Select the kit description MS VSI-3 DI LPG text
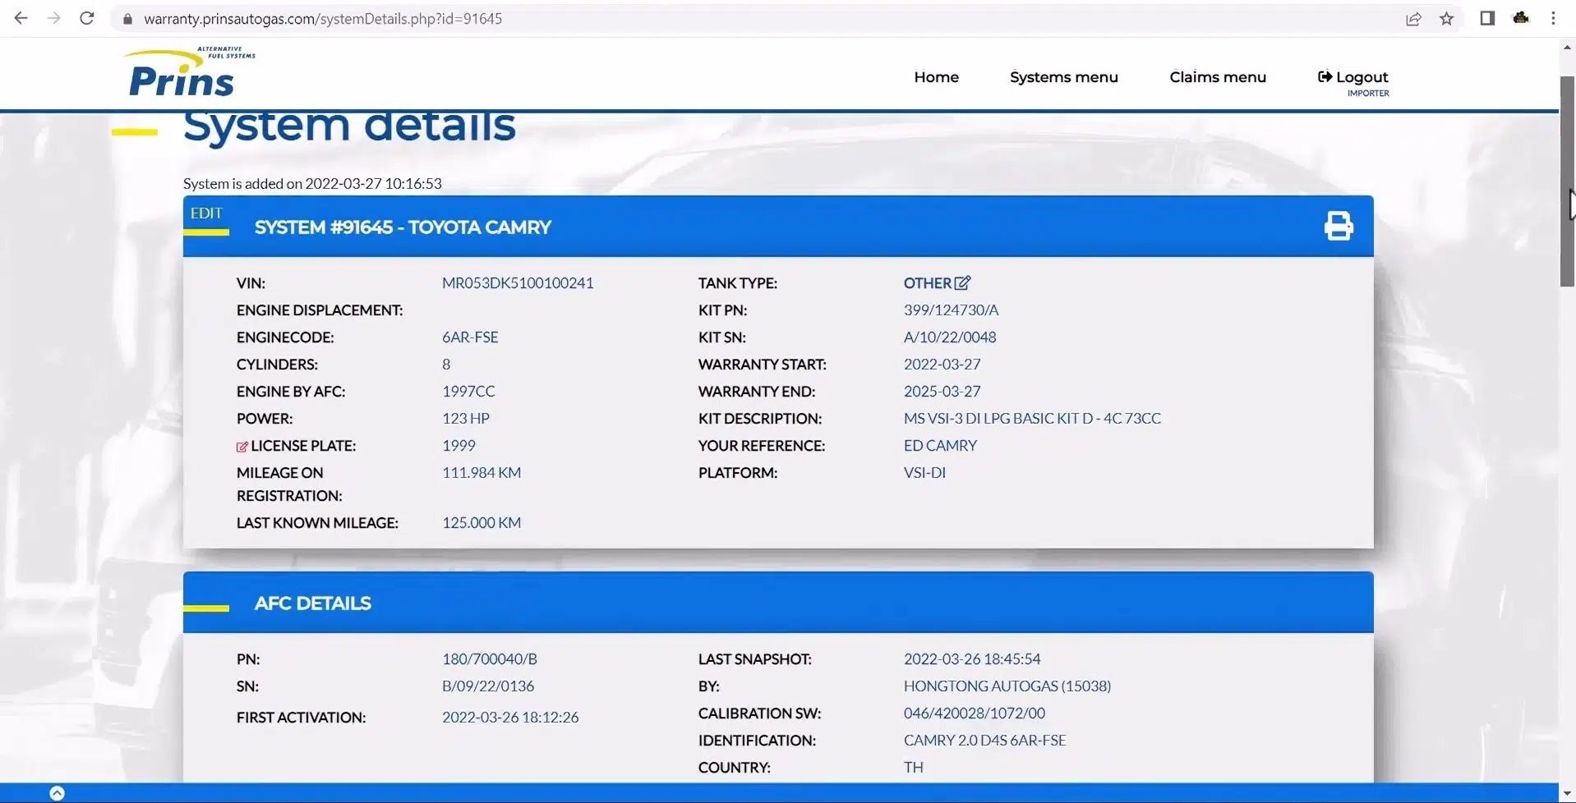Viewport: 1576px width, 803px height. pos(1032,418)
